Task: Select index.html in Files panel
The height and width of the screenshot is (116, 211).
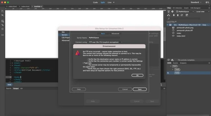Action: tap(181, 36)
